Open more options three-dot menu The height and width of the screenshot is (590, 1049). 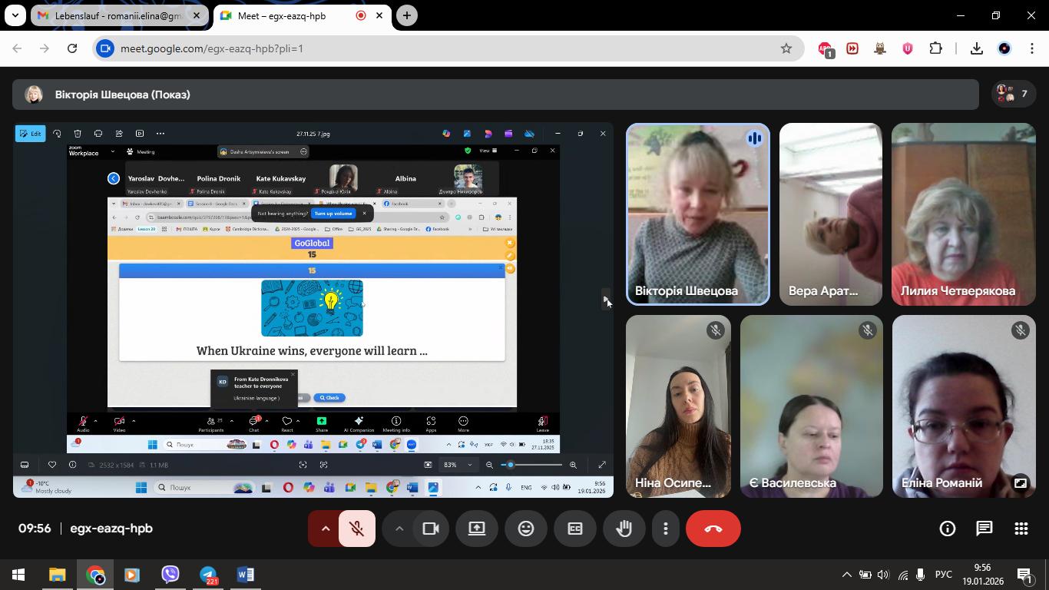coord(666,529)
